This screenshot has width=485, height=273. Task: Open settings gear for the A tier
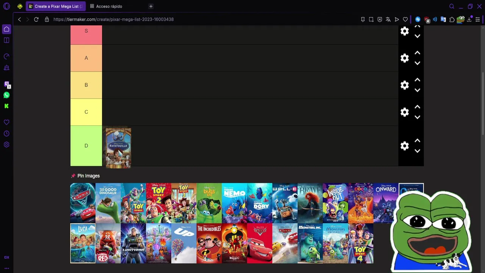(405, 58)
